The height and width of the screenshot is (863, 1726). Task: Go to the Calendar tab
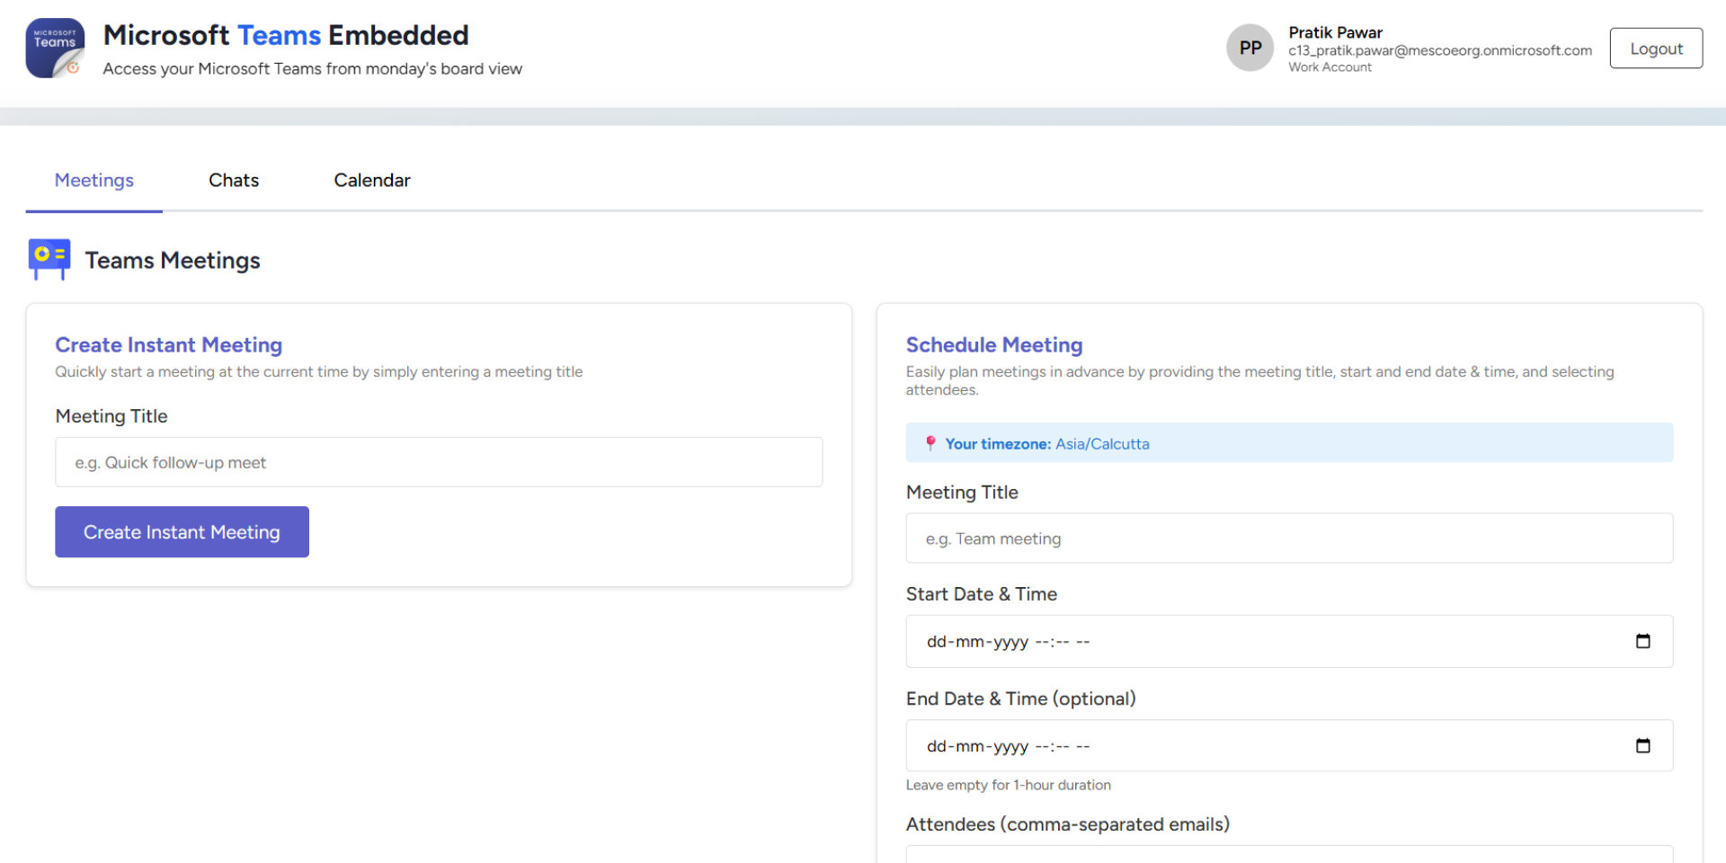point(372,181)
